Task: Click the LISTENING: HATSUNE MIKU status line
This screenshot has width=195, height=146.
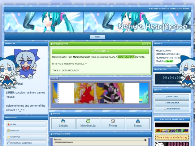Action: point(168,54)
